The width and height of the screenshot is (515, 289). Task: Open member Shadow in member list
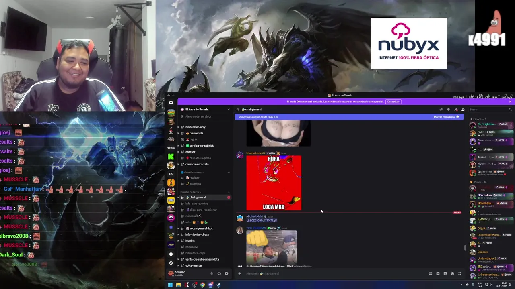[x=483, y=252]
